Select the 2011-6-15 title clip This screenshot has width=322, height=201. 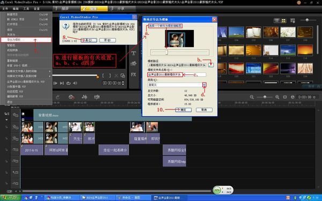(32, 150)
